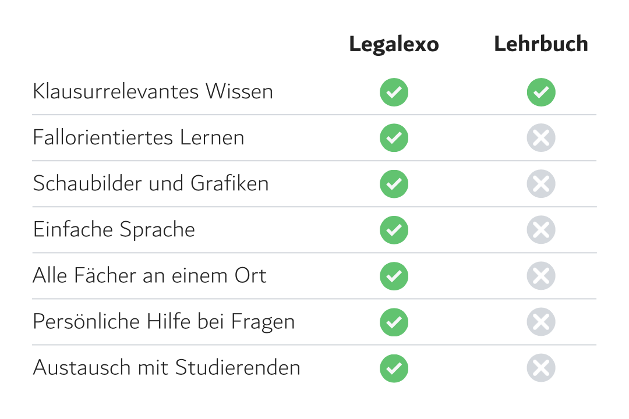629x419 pixels.
Task: Select the Legalexo column heading
Action: [394, 44]
